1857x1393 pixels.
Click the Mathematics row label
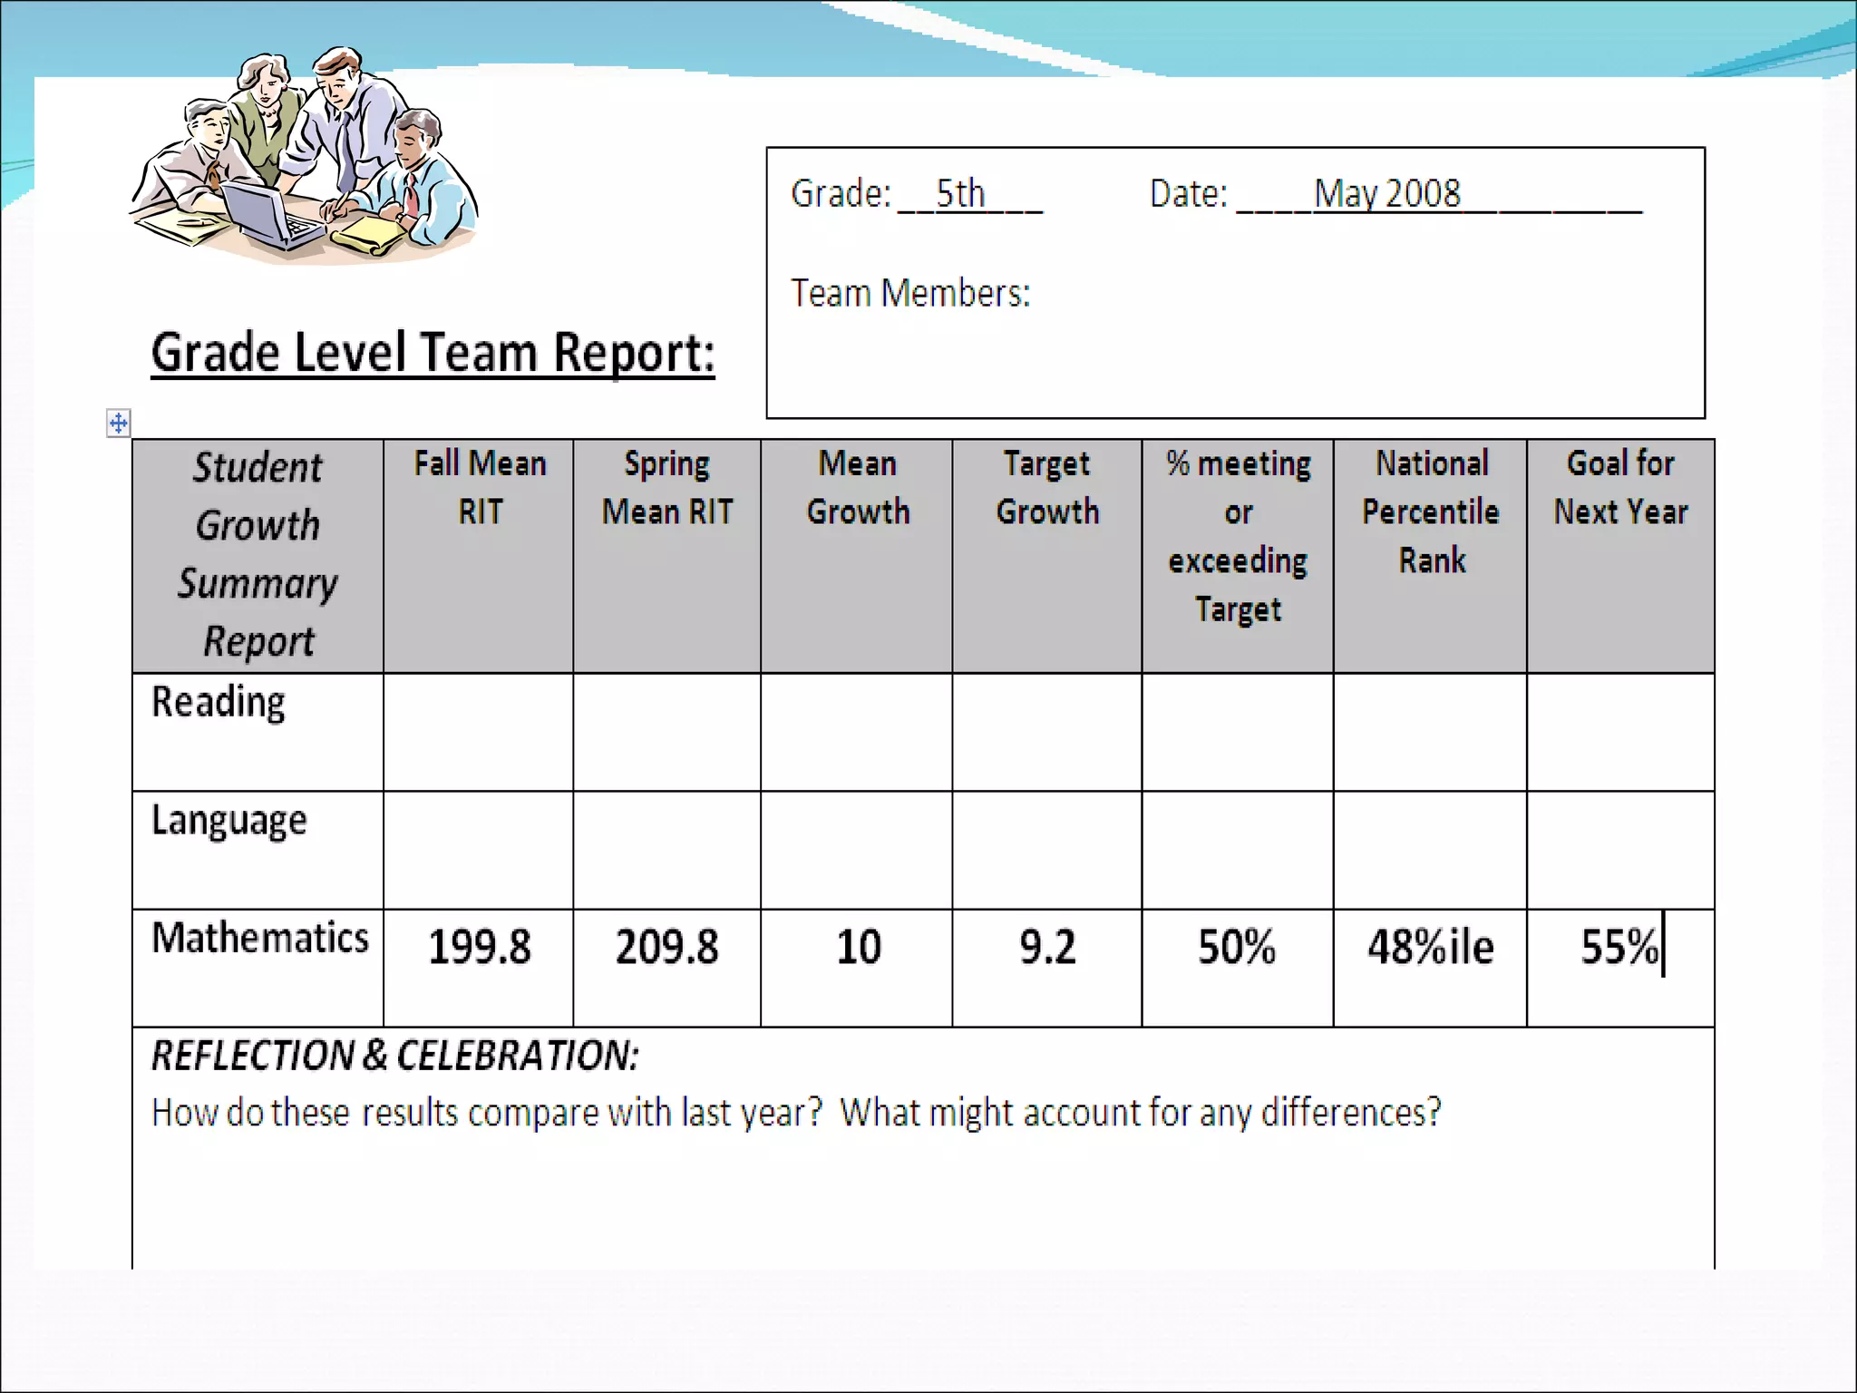tap(260, 938)
